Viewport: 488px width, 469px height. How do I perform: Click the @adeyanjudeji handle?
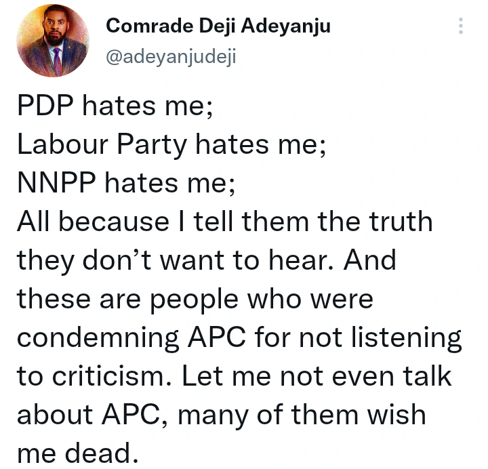[x=171, y=56]
